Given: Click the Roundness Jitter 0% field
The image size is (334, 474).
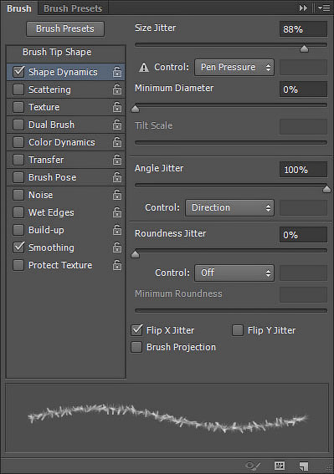Looking at the screenshot, I should 303,235.
